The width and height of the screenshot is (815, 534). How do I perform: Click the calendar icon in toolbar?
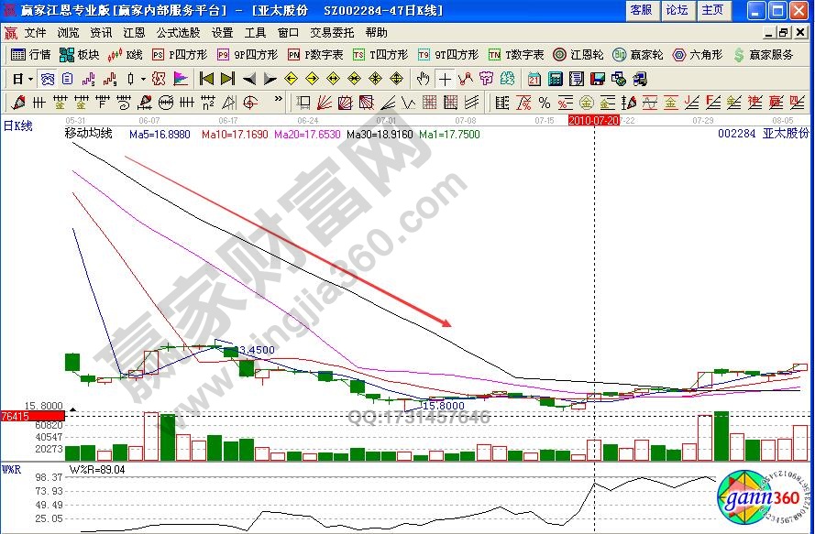coord(534,78)
